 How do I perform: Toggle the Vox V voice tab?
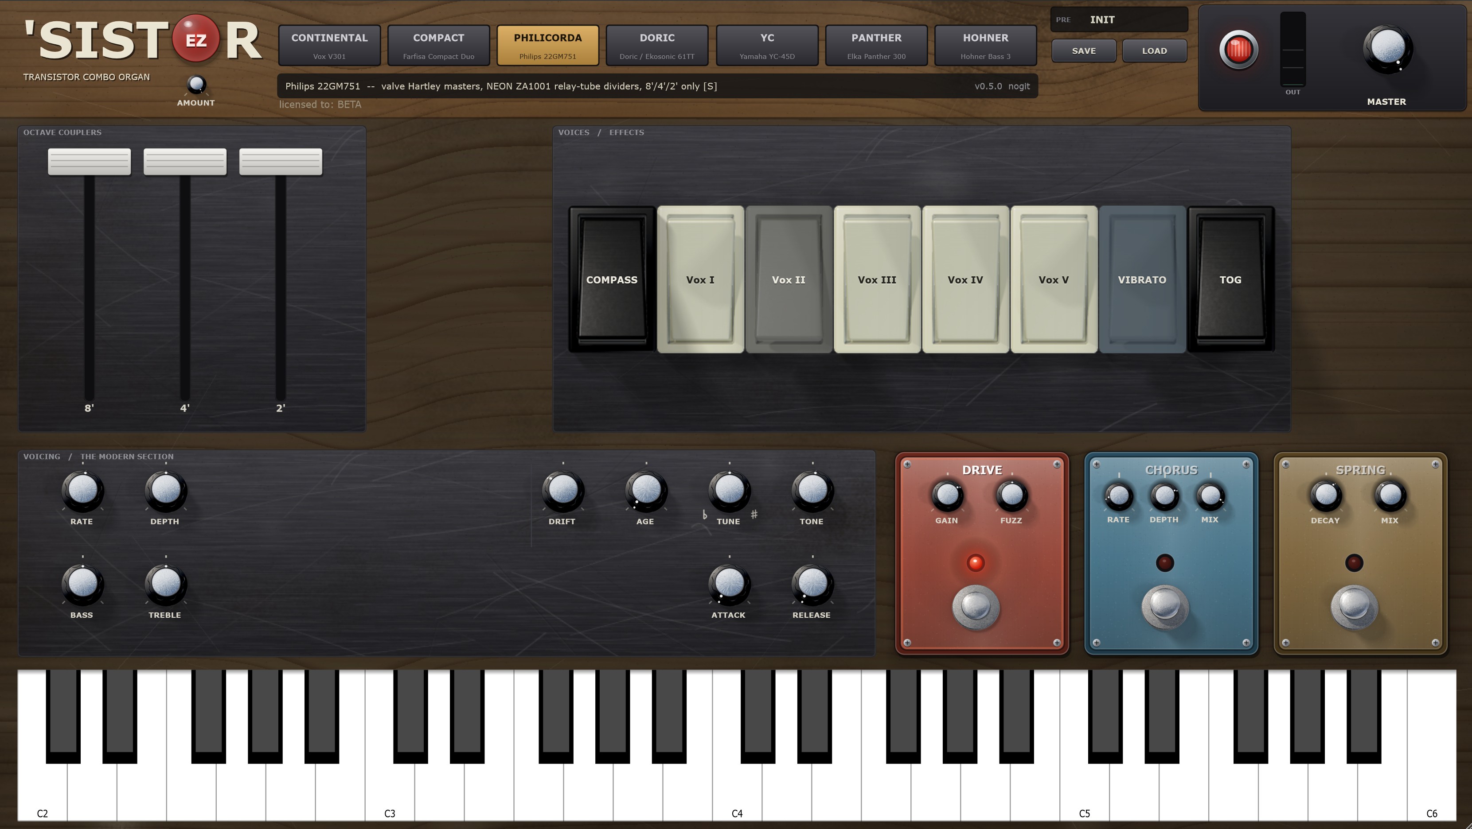pos(1054,279)
